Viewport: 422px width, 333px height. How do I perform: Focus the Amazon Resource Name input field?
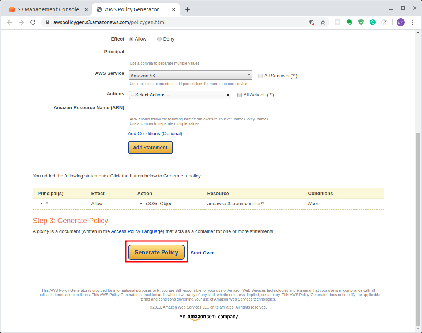155,110
